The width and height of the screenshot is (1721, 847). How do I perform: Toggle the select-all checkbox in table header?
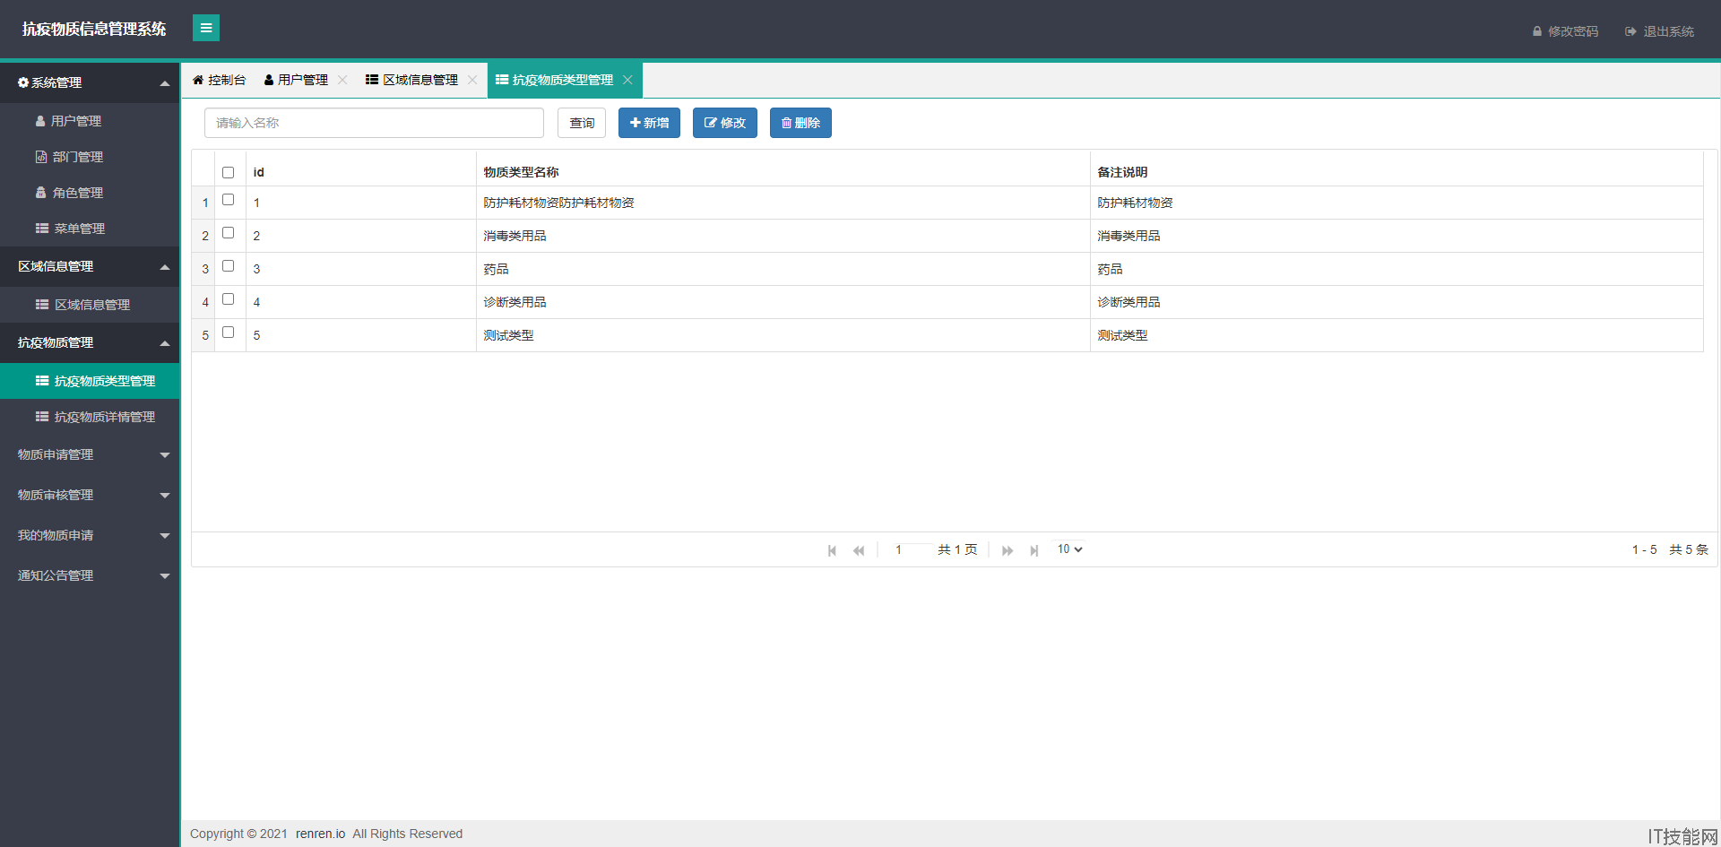click(x=228, y=172)
